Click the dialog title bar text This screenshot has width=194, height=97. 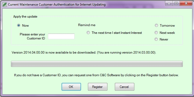pos(57,5)
